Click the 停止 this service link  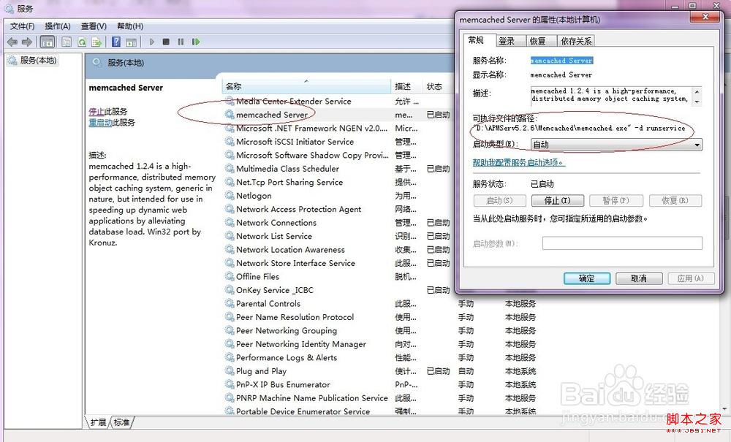pyautogui.click(x=96, y=112)
